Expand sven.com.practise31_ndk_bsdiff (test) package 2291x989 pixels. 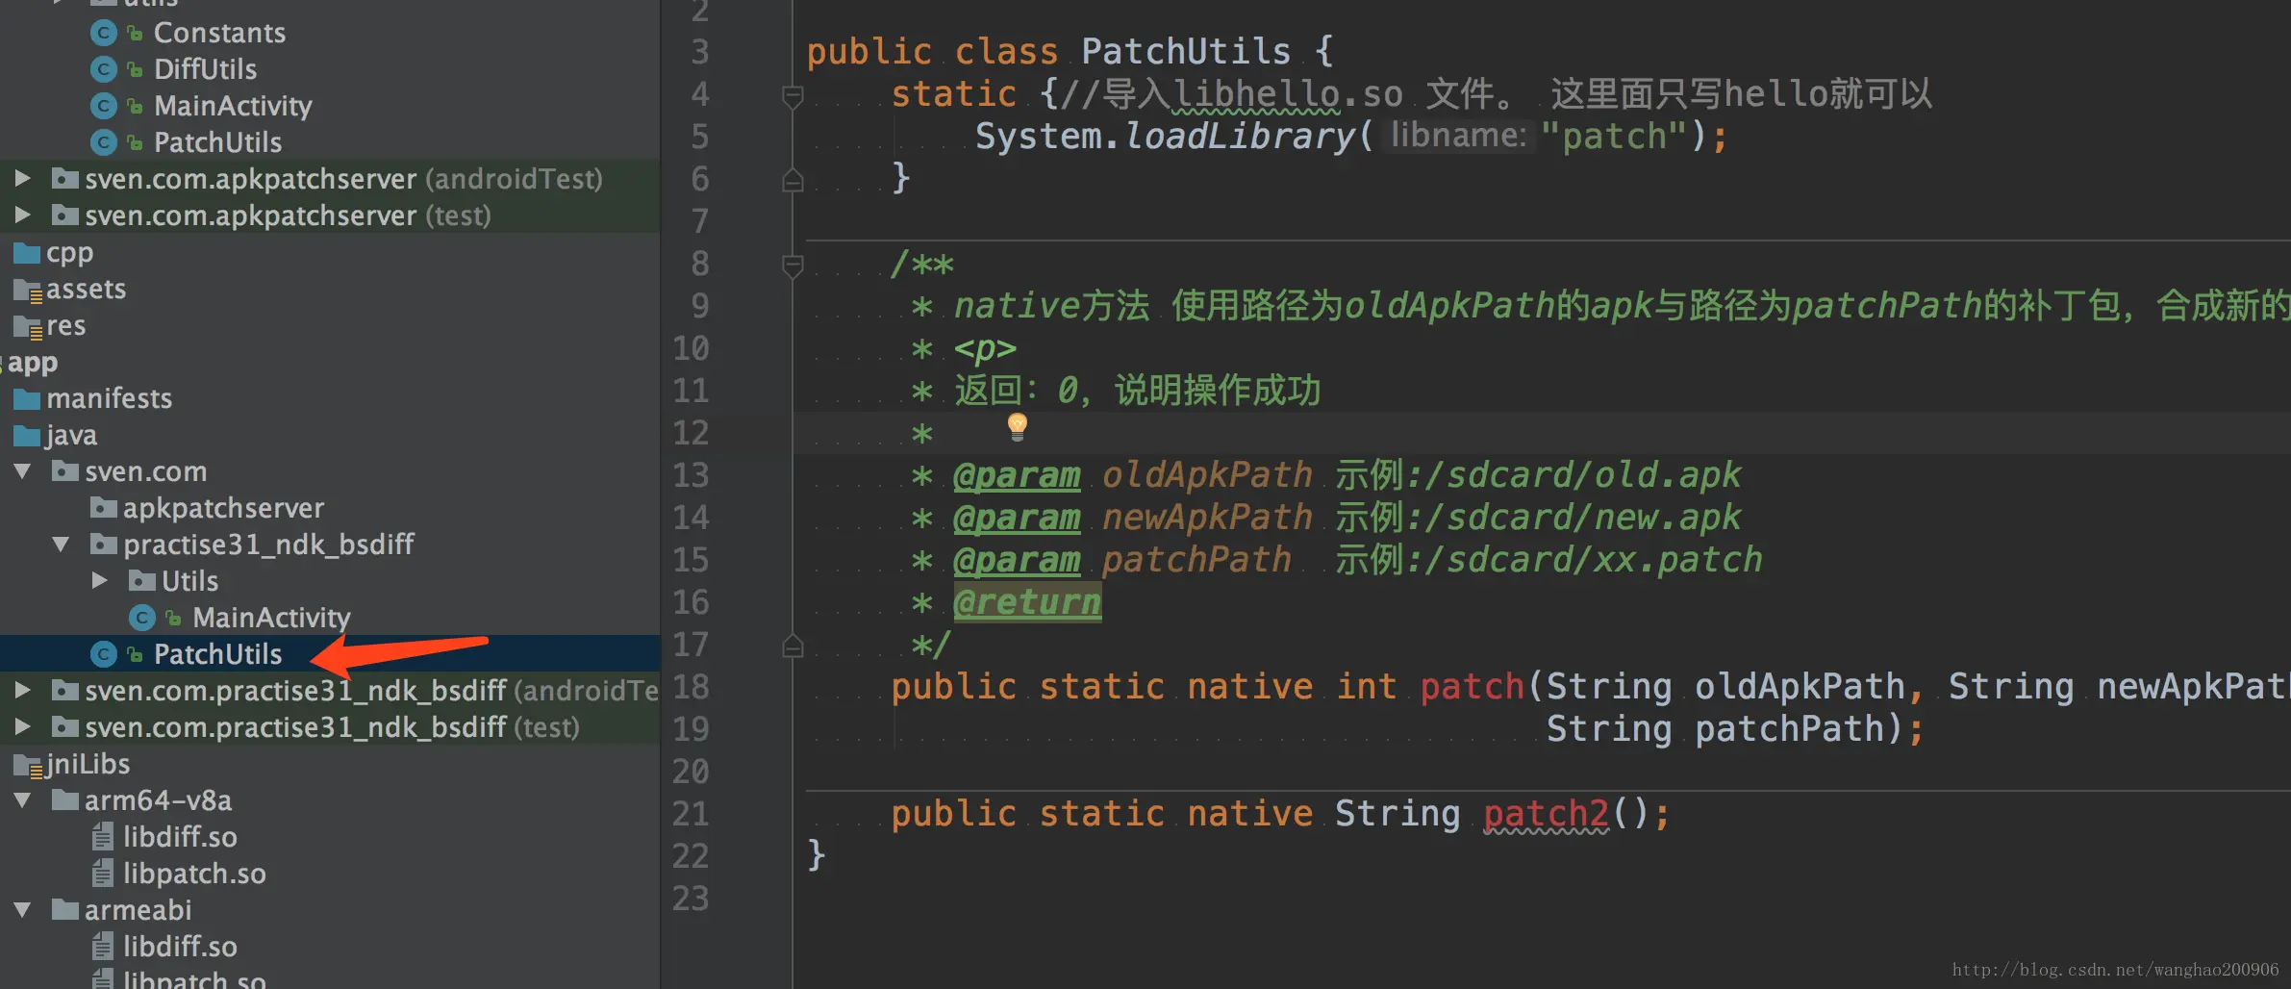[x=23, y=726]
